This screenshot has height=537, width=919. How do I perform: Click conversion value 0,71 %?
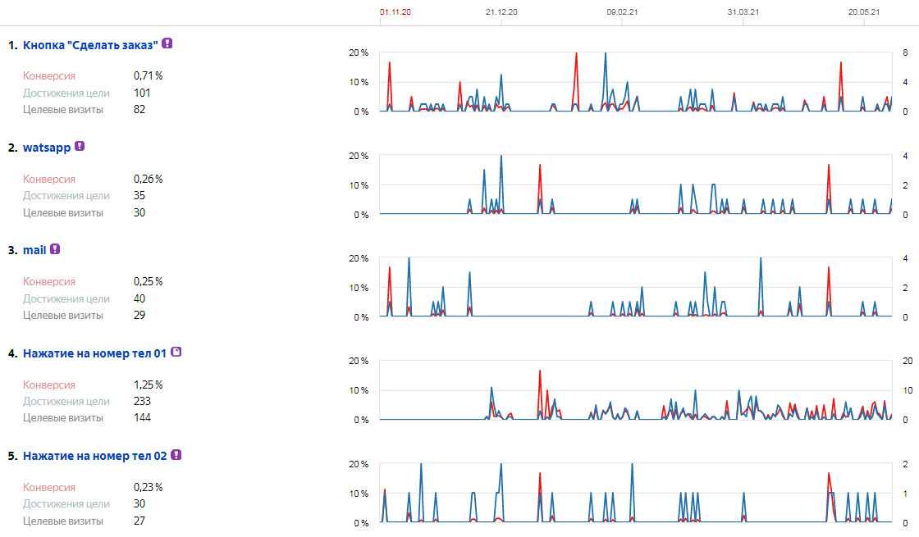tap(149, 75)
